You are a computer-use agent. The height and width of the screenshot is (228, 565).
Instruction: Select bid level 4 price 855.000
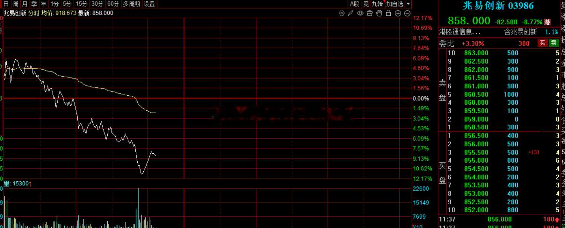[476, 161]
